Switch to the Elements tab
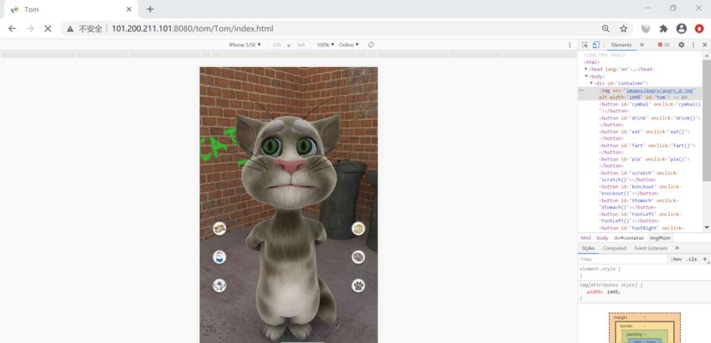Viewport: 711px width, 343px height. [621, 45]
